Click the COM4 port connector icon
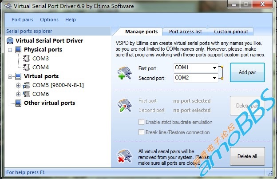Viewport: 277px width, 179px height. coord(27,68)
